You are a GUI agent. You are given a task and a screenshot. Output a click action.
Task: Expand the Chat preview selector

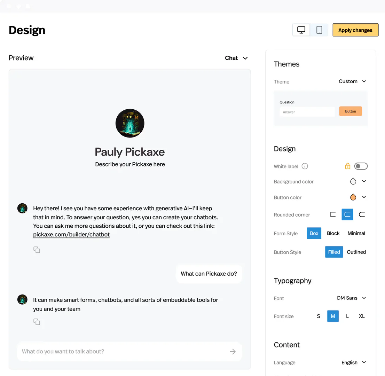click(x=236, y=58)
